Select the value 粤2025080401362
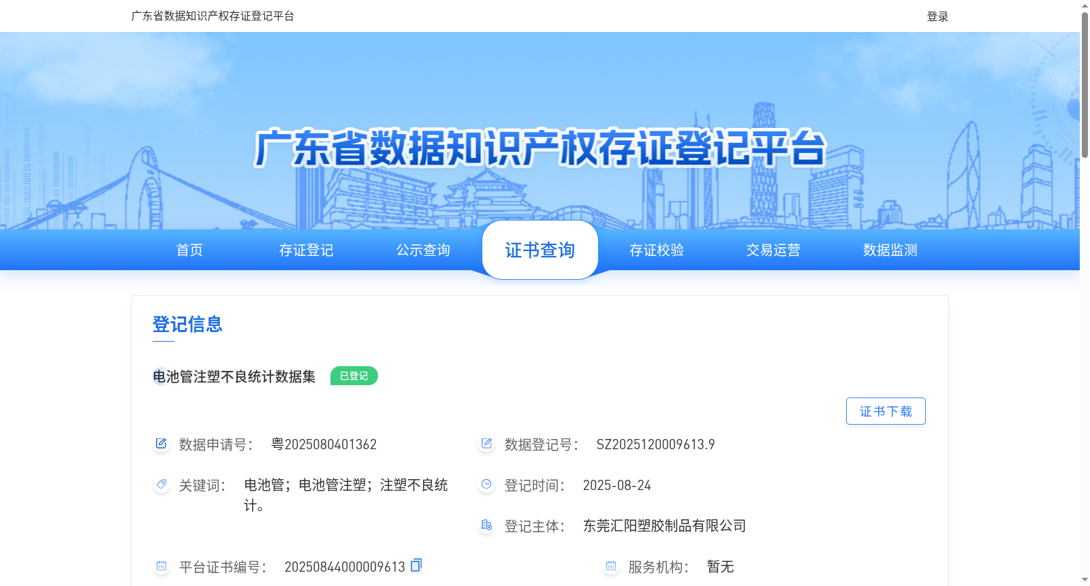This screenshot has height=586, width=1090. [324, 444]
